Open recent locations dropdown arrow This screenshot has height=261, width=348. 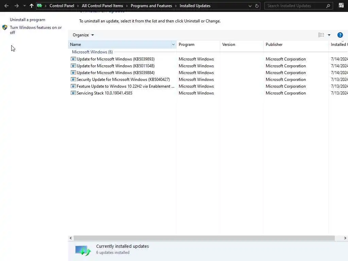(x=24, y=6)
